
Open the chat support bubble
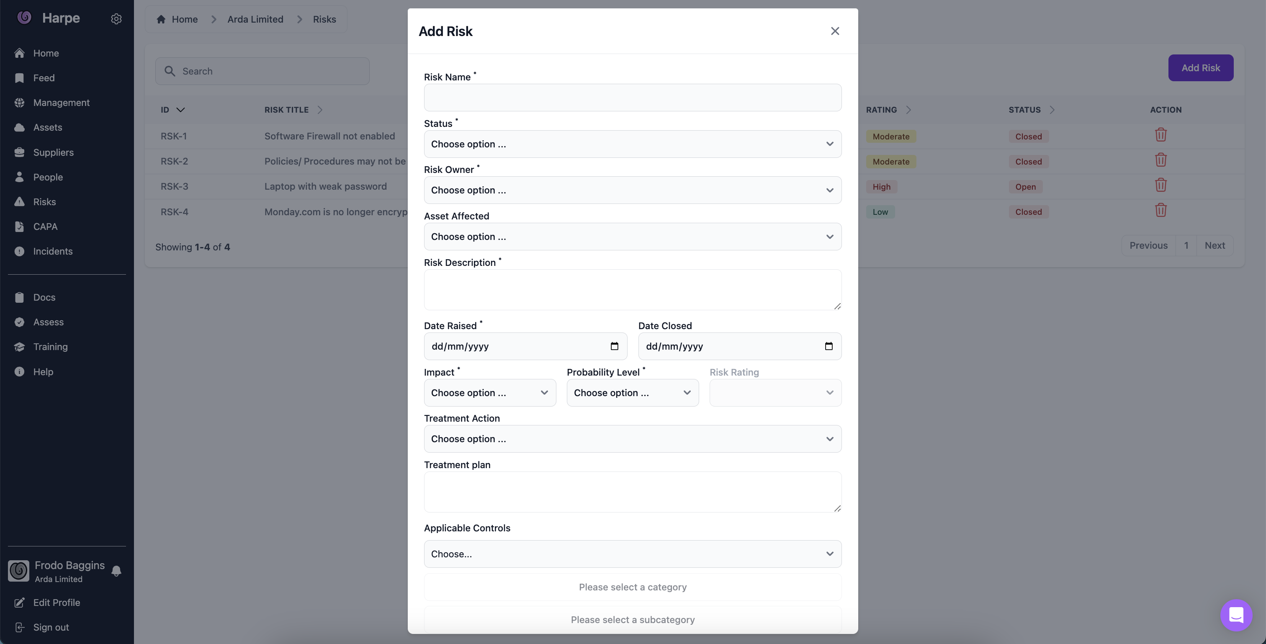click(x=1235, y=615)
